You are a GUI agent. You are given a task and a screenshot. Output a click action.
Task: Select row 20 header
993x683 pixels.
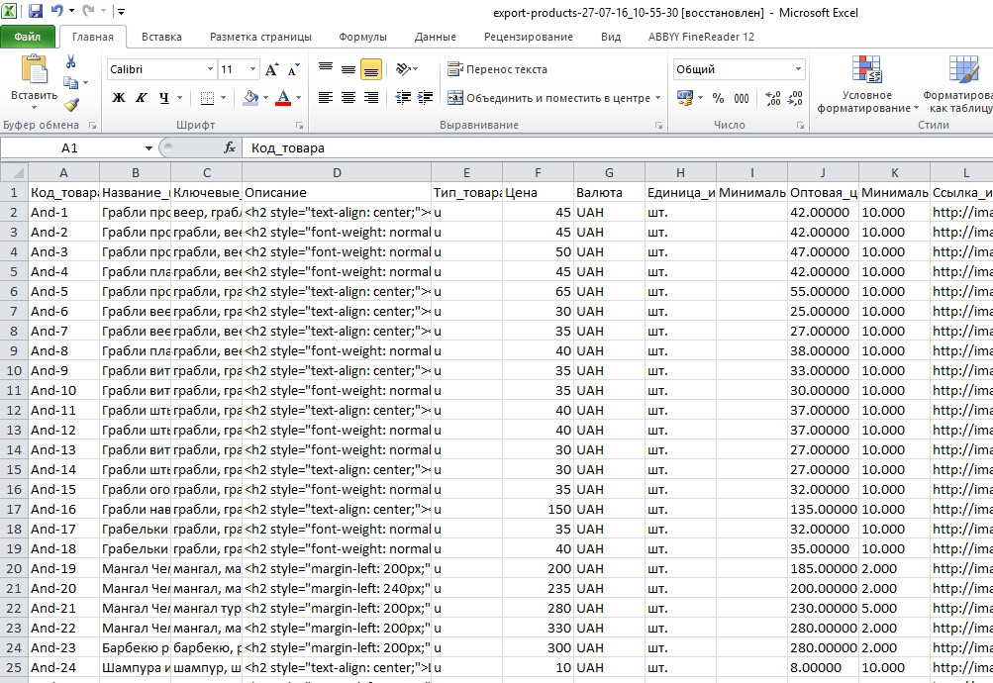(x=14, y=568)
